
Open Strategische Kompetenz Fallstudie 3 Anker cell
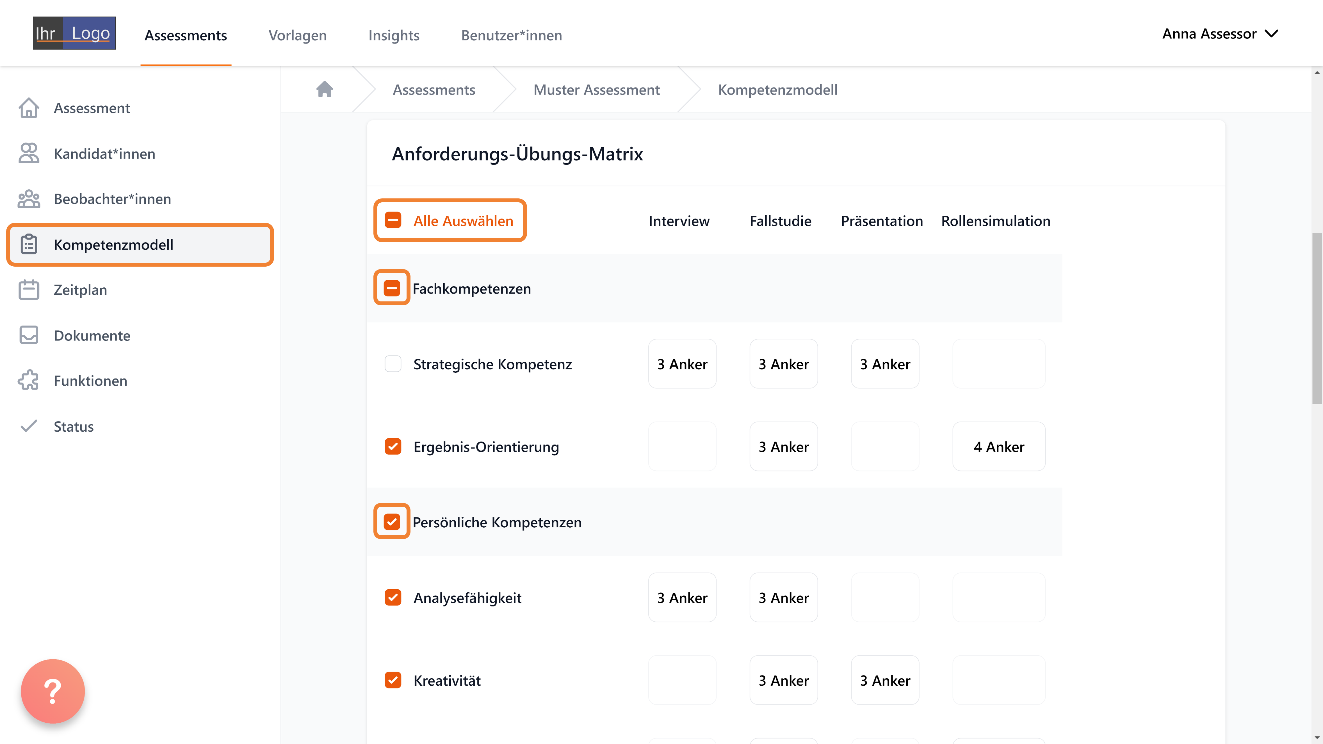pos(784,363)
